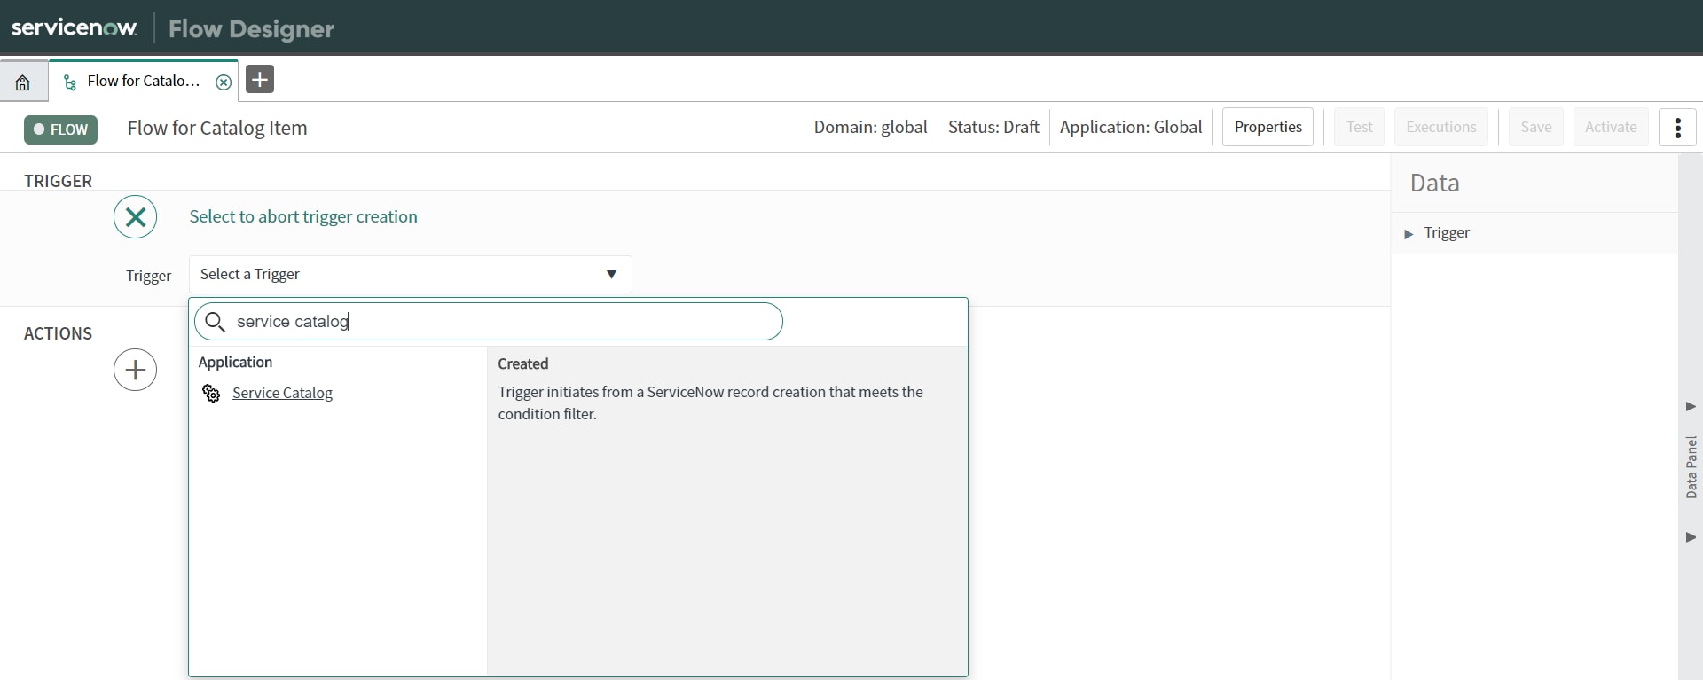Select Service Catalog trigger option
The width and height of the screenshot is (1703, 680).
(282, 393)
